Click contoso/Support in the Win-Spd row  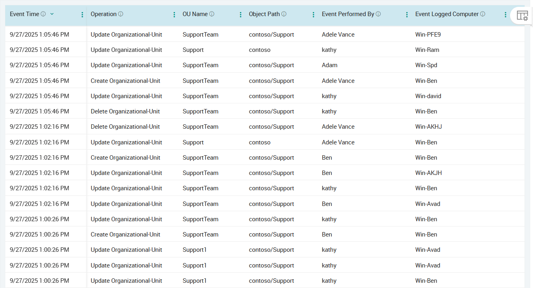[272, 65]
